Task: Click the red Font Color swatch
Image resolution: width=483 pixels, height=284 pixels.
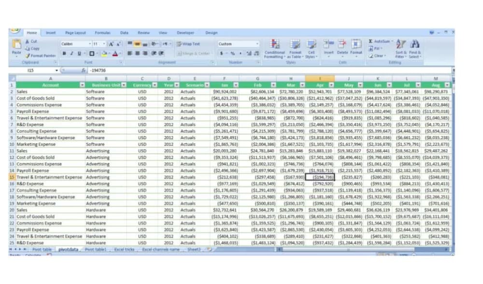Action: [115, 54]
